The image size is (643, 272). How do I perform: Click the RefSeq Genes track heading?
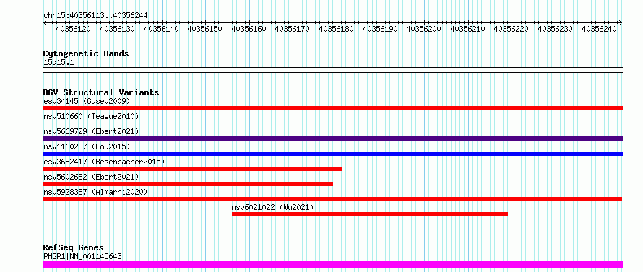(74, 248)
